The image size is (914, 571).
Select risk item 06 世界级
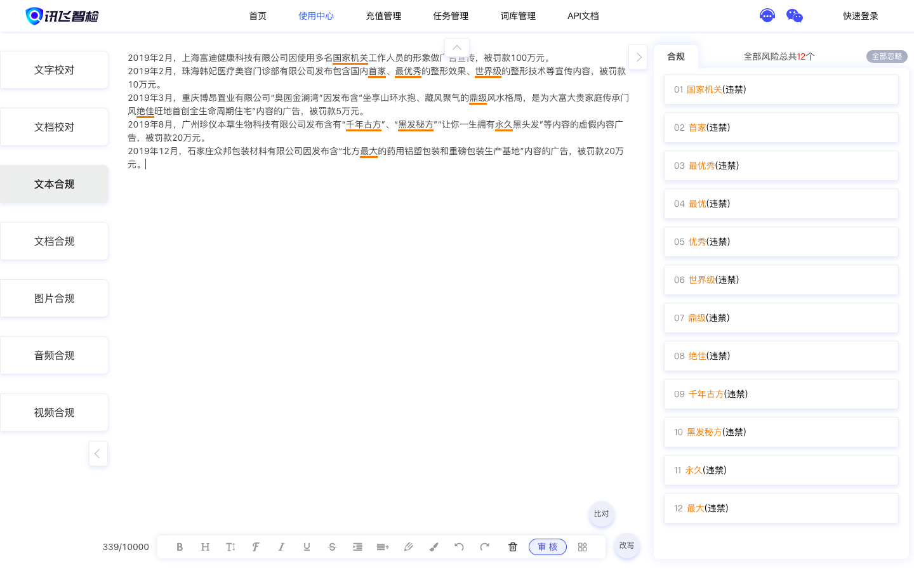coord(781,280)
